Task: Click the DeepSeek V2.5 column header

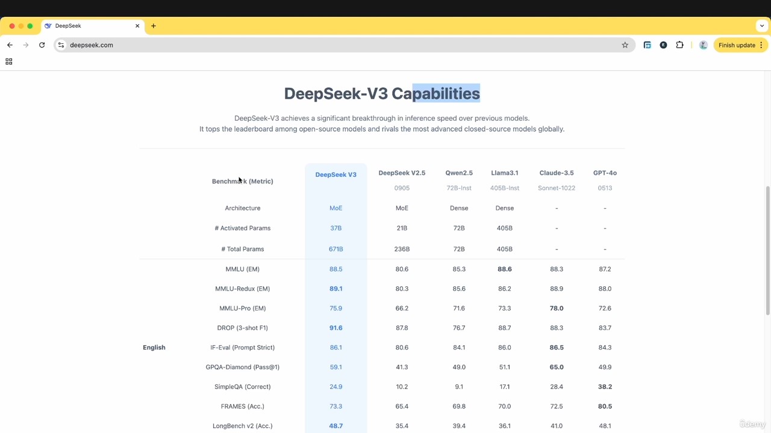Action: [x=402, y=173]
